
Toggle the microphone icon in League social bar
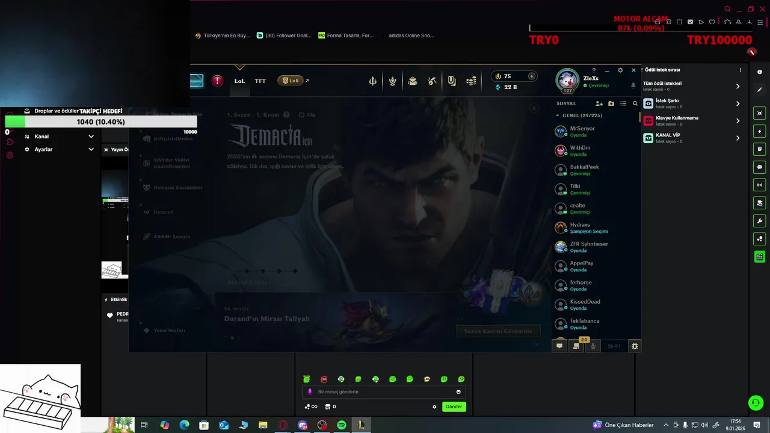point(593,346)
